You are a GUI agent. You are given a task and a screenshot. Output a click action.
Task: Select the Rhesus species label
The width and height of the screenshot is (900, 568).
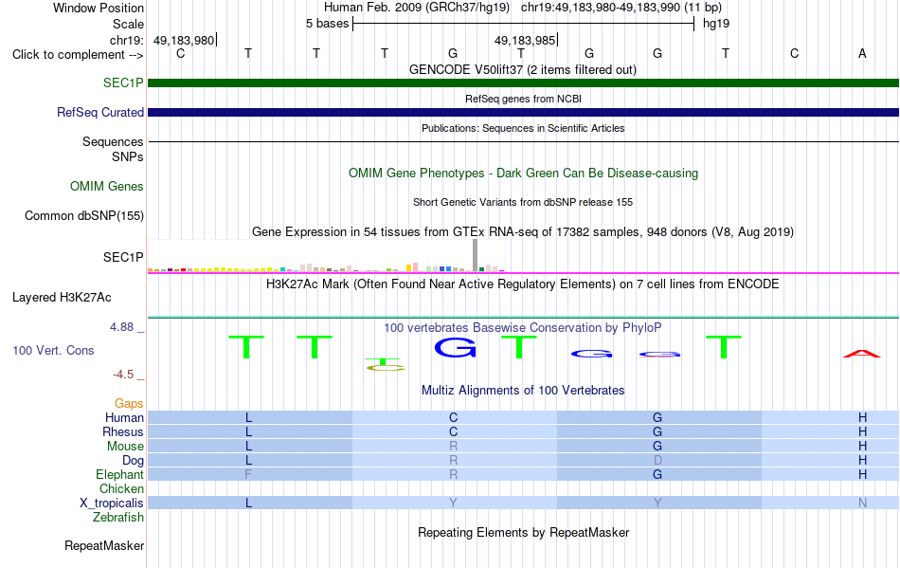[x=123, y=431]
